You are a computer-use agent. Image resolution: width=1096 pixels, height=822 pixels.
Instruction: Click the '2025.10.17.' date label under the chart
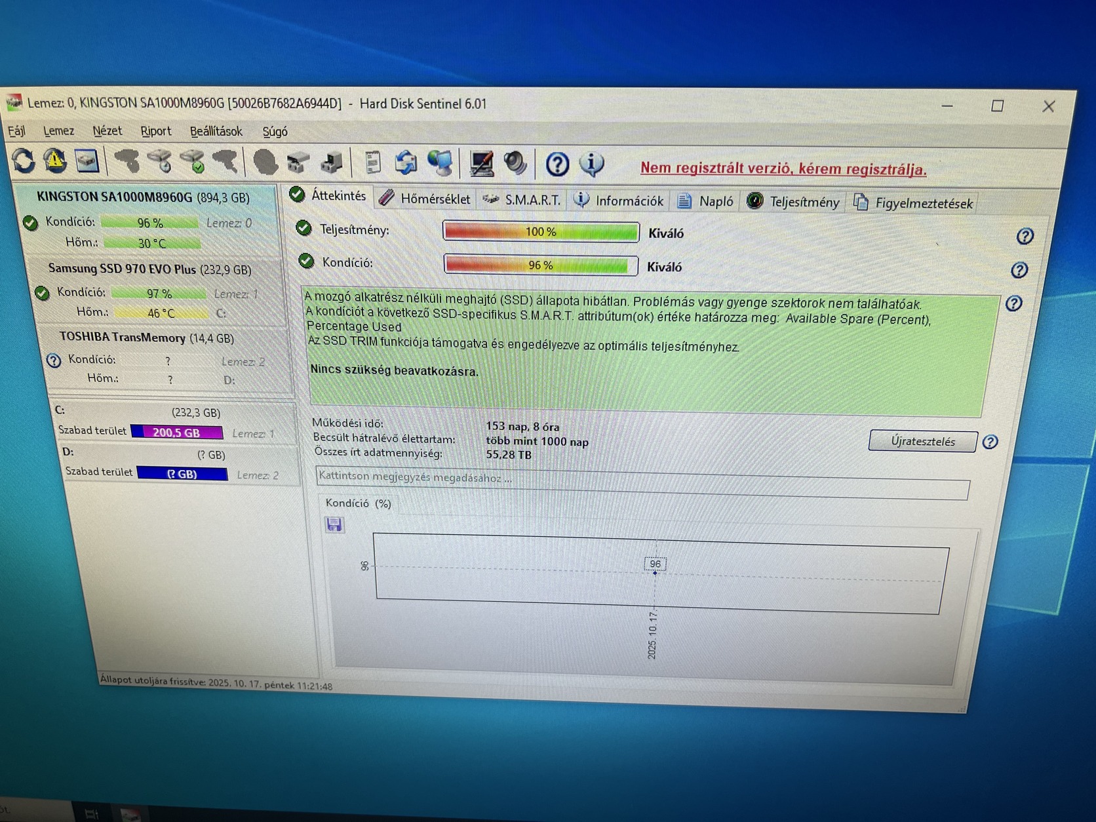tap(652, 634)
